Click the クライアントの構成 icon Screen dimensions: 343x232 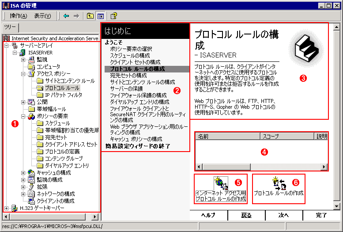[x=31, y=201]
